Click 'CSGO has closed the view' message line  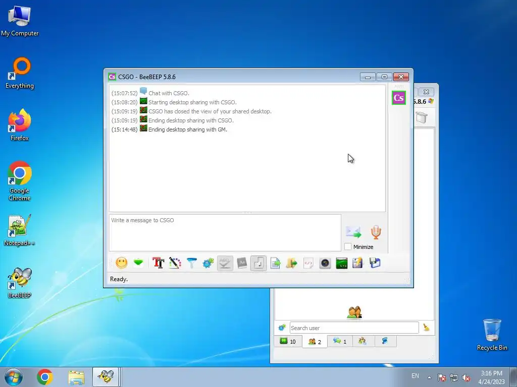(x=210, y=111)
